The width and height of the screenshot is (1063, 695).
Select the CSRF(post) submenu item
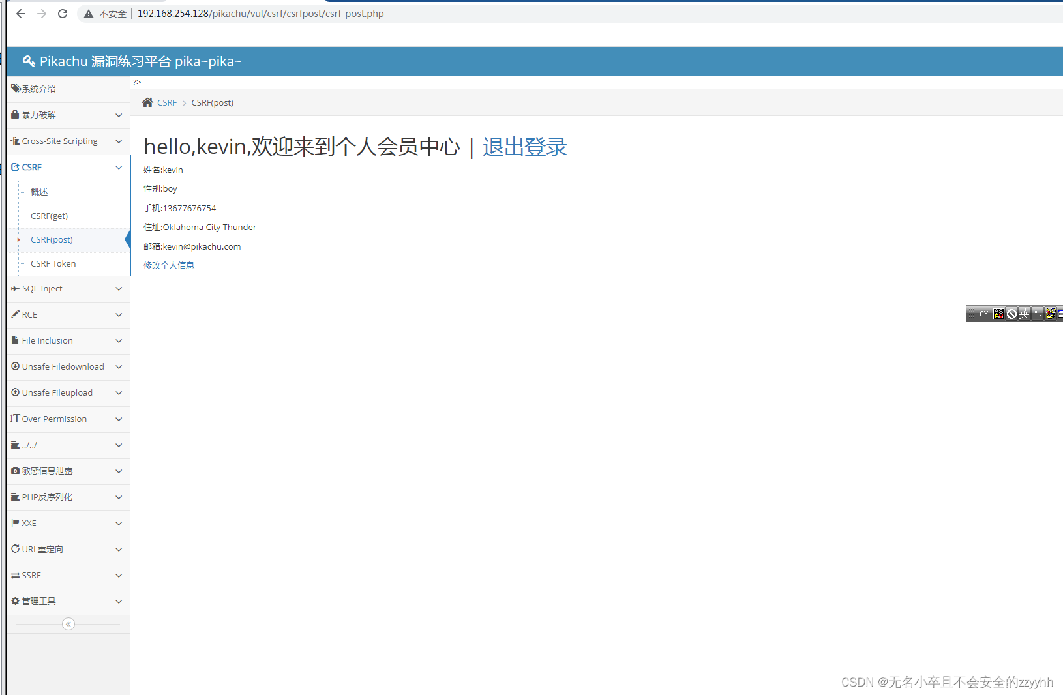pyautogui.click(x=52, y=240)
